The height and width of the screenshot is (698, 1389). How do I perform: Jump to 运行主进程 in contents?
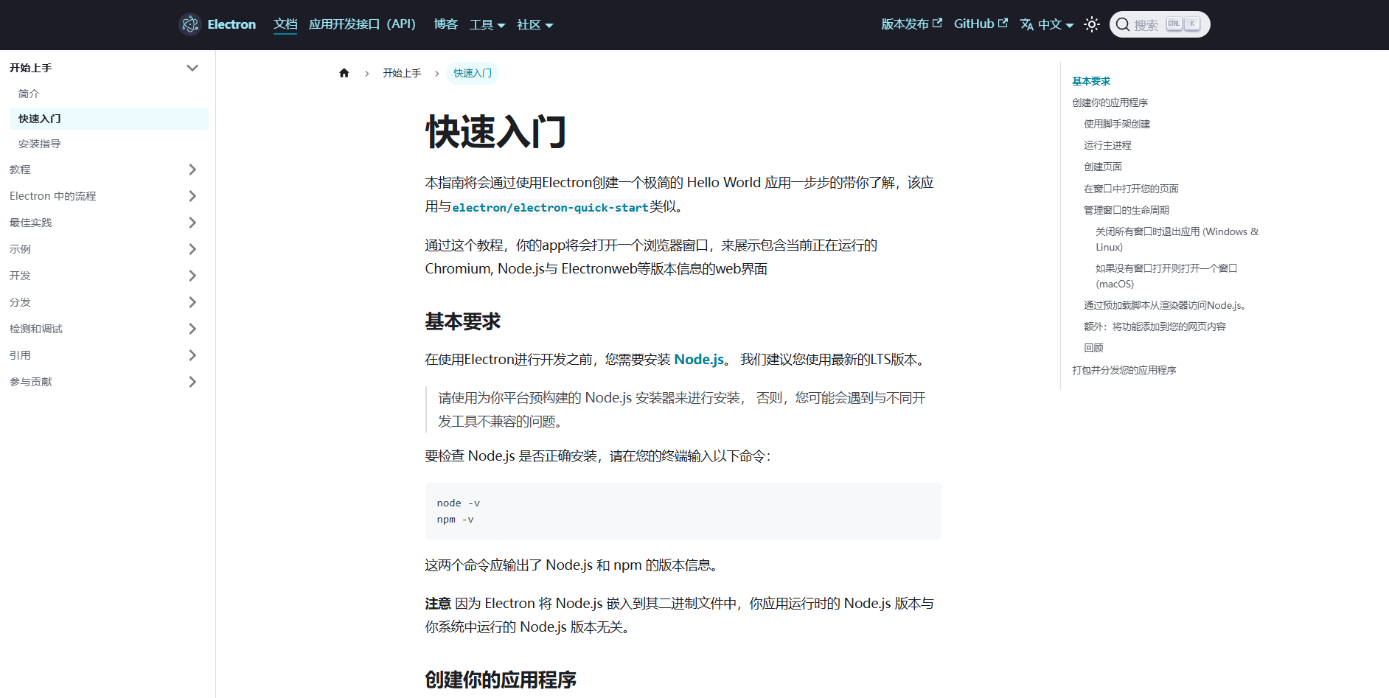1107,145
